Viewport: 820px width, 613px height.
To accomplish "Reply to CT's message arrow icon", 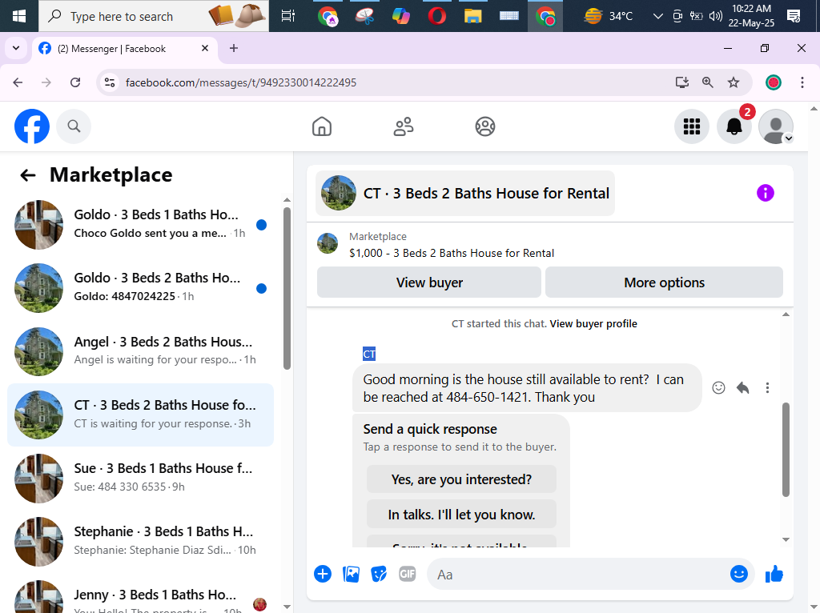I will tap(742, 388).
